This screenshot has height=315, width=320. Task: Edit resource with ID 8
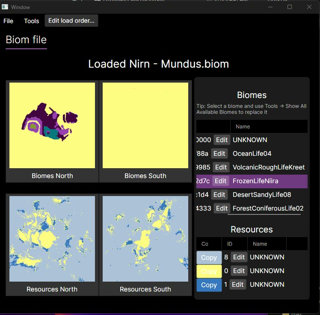coord(239,257)
